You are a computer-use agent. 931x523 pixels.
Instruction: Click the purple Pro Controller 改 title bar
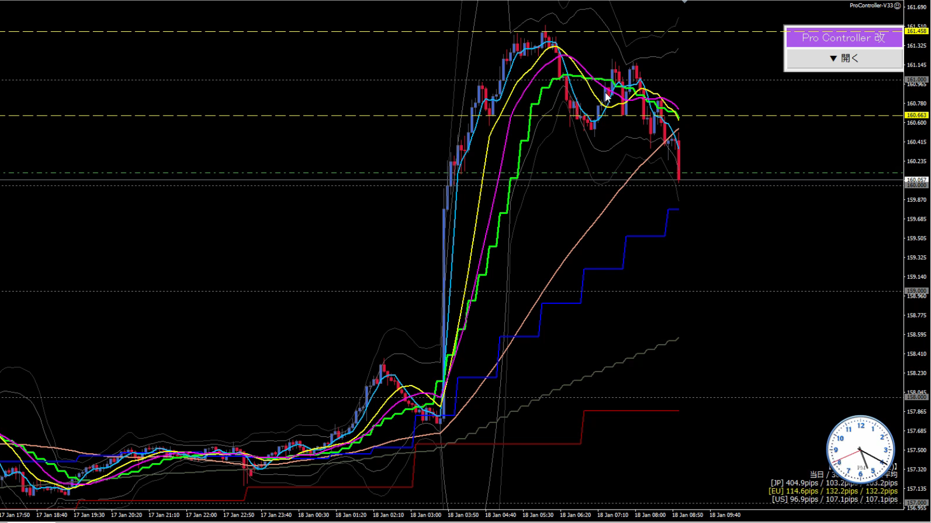tap(844, 37)
